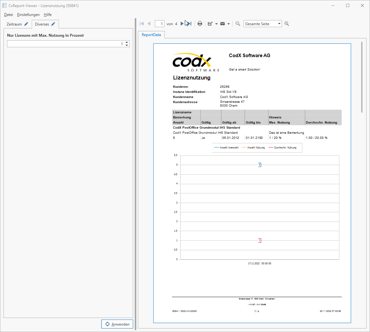Click edit pencil icon on Diverses tab

click(x=53, y=24)
